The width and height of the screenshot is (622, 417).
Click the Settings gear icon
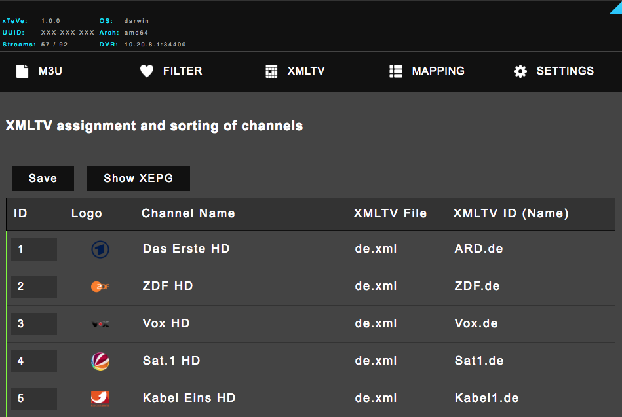520,71
